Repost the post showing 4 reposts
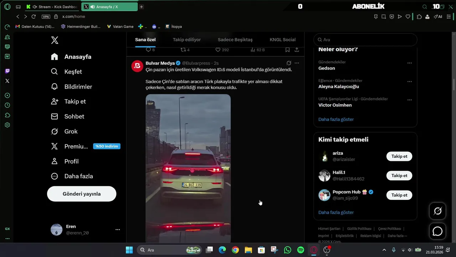The height and width of the screenshot is (257, 456). tap(185, 50)
